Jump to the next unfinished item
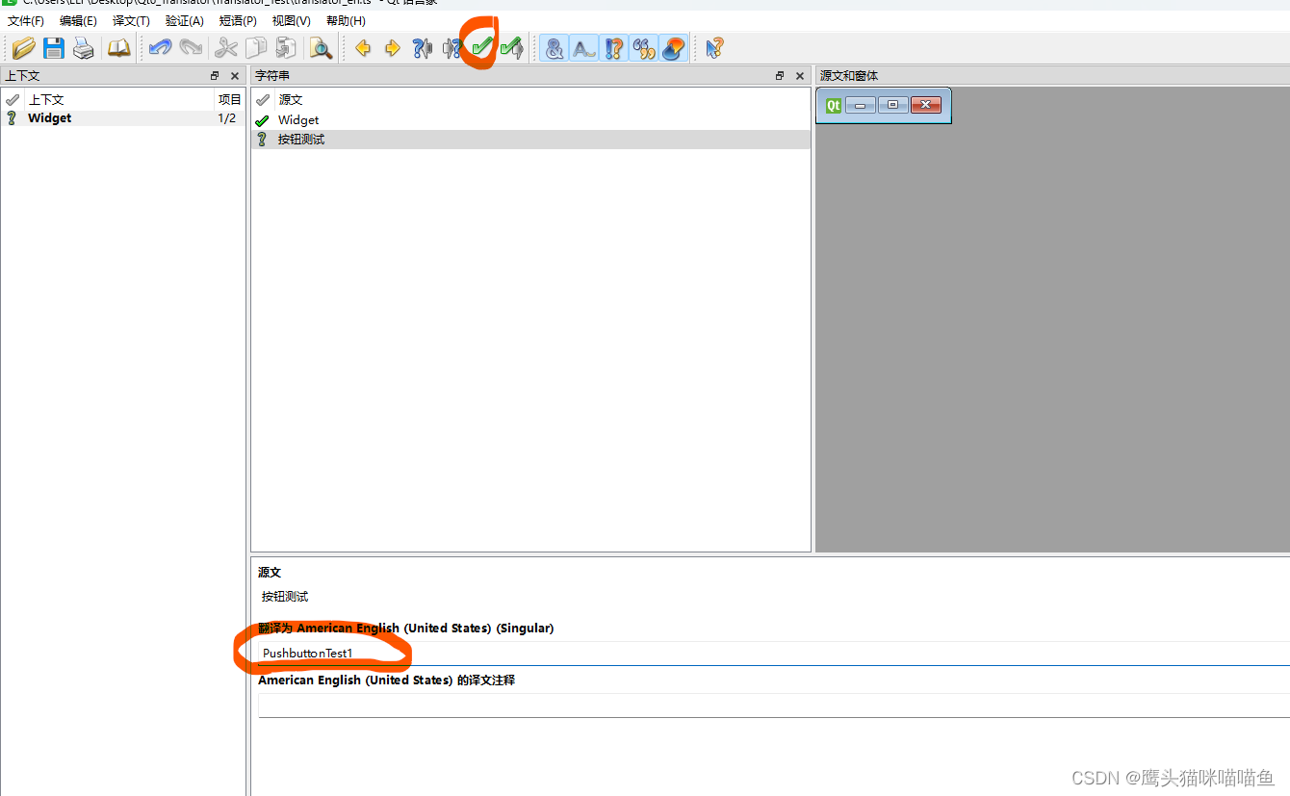The width and height of the screenshot is (1290, 796). coord(451,48)
